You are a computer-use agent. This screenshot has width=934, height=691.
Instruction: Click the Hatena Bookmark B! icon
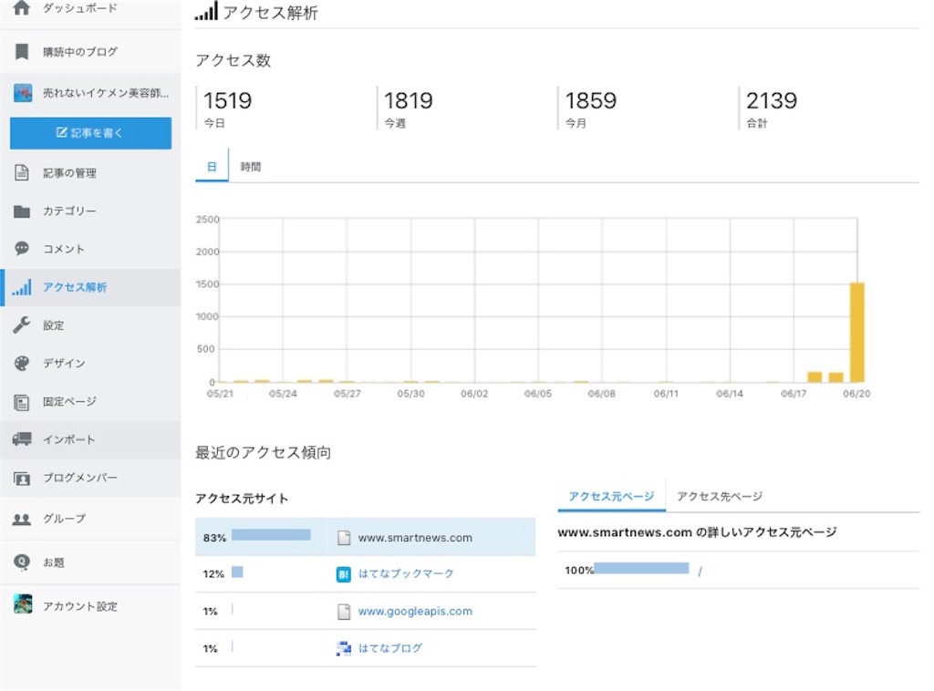(344, 573)
